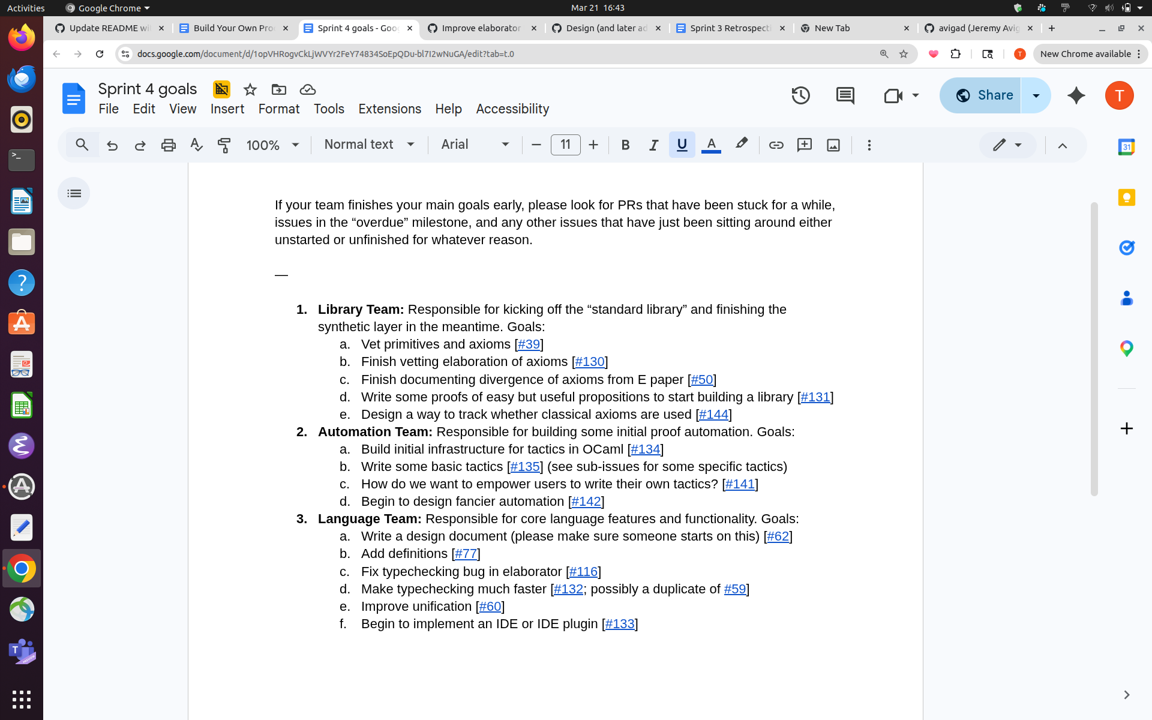The image size is (1152, 720).
Task: Toggle bold formatting
Action: click(625, 145)
